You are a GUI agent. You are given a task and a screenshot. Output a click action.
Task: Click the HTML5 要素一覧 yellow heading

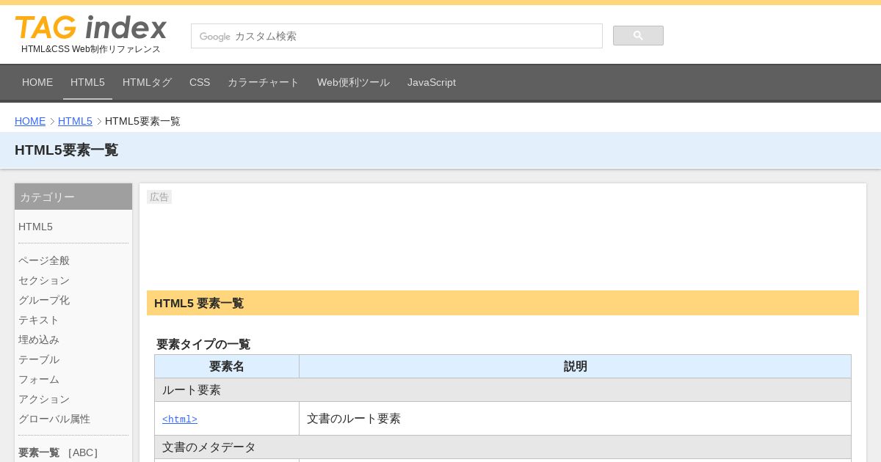(503, 303)
